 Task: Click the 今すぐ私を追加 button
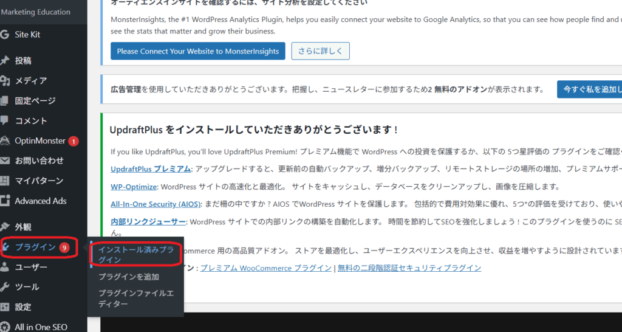click(x=590, y=89)
